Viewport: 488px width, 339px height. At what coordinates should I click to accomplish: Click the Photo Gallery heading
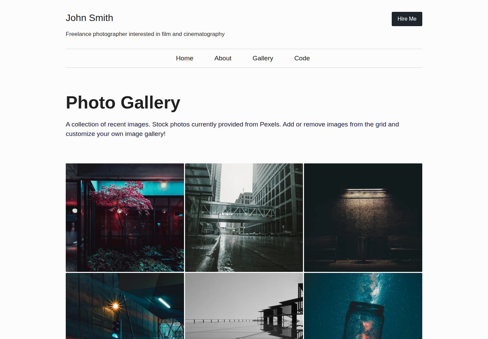pos(123,103)
